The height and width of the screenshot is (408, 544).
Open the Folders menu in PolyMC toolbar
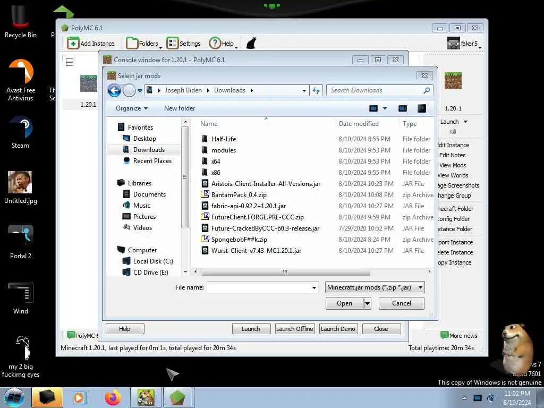coord(143,44)
